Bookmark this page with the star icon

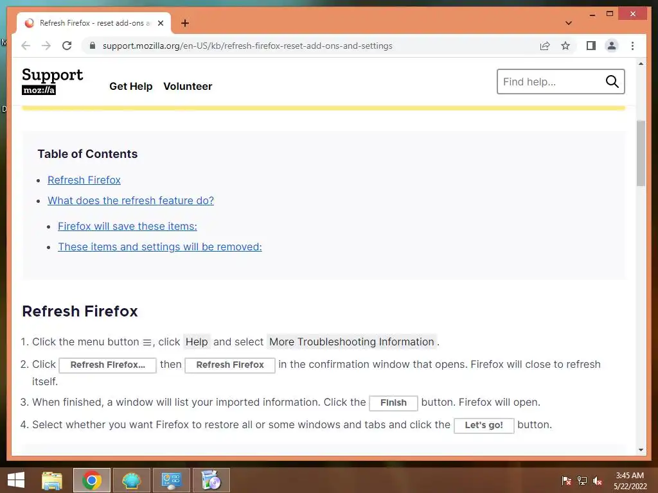[x=565, y=46]
